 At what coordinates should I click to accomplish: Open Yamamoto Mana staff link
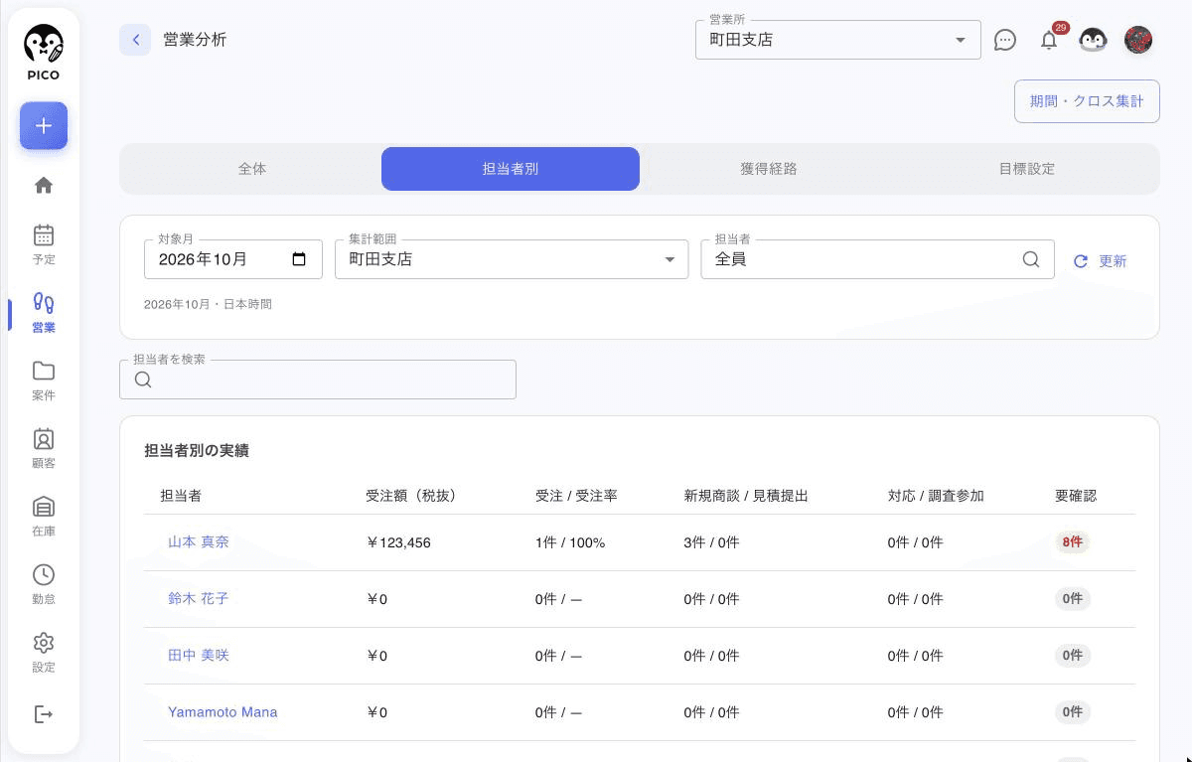pyautogui.click(x=223, y=712)
